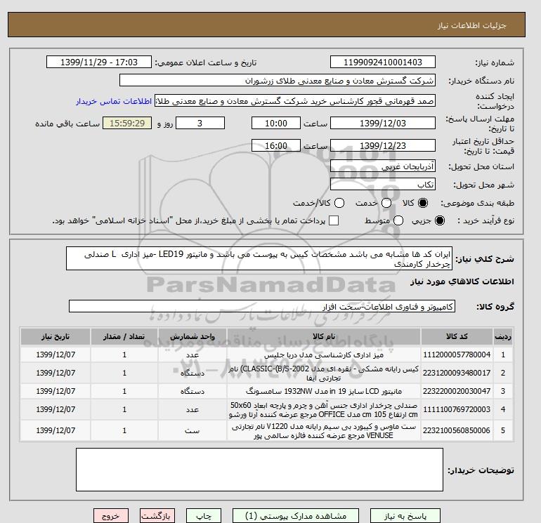Click the validity time 16:00 field
Screen dimensions: 541x523
coord(275,145)
